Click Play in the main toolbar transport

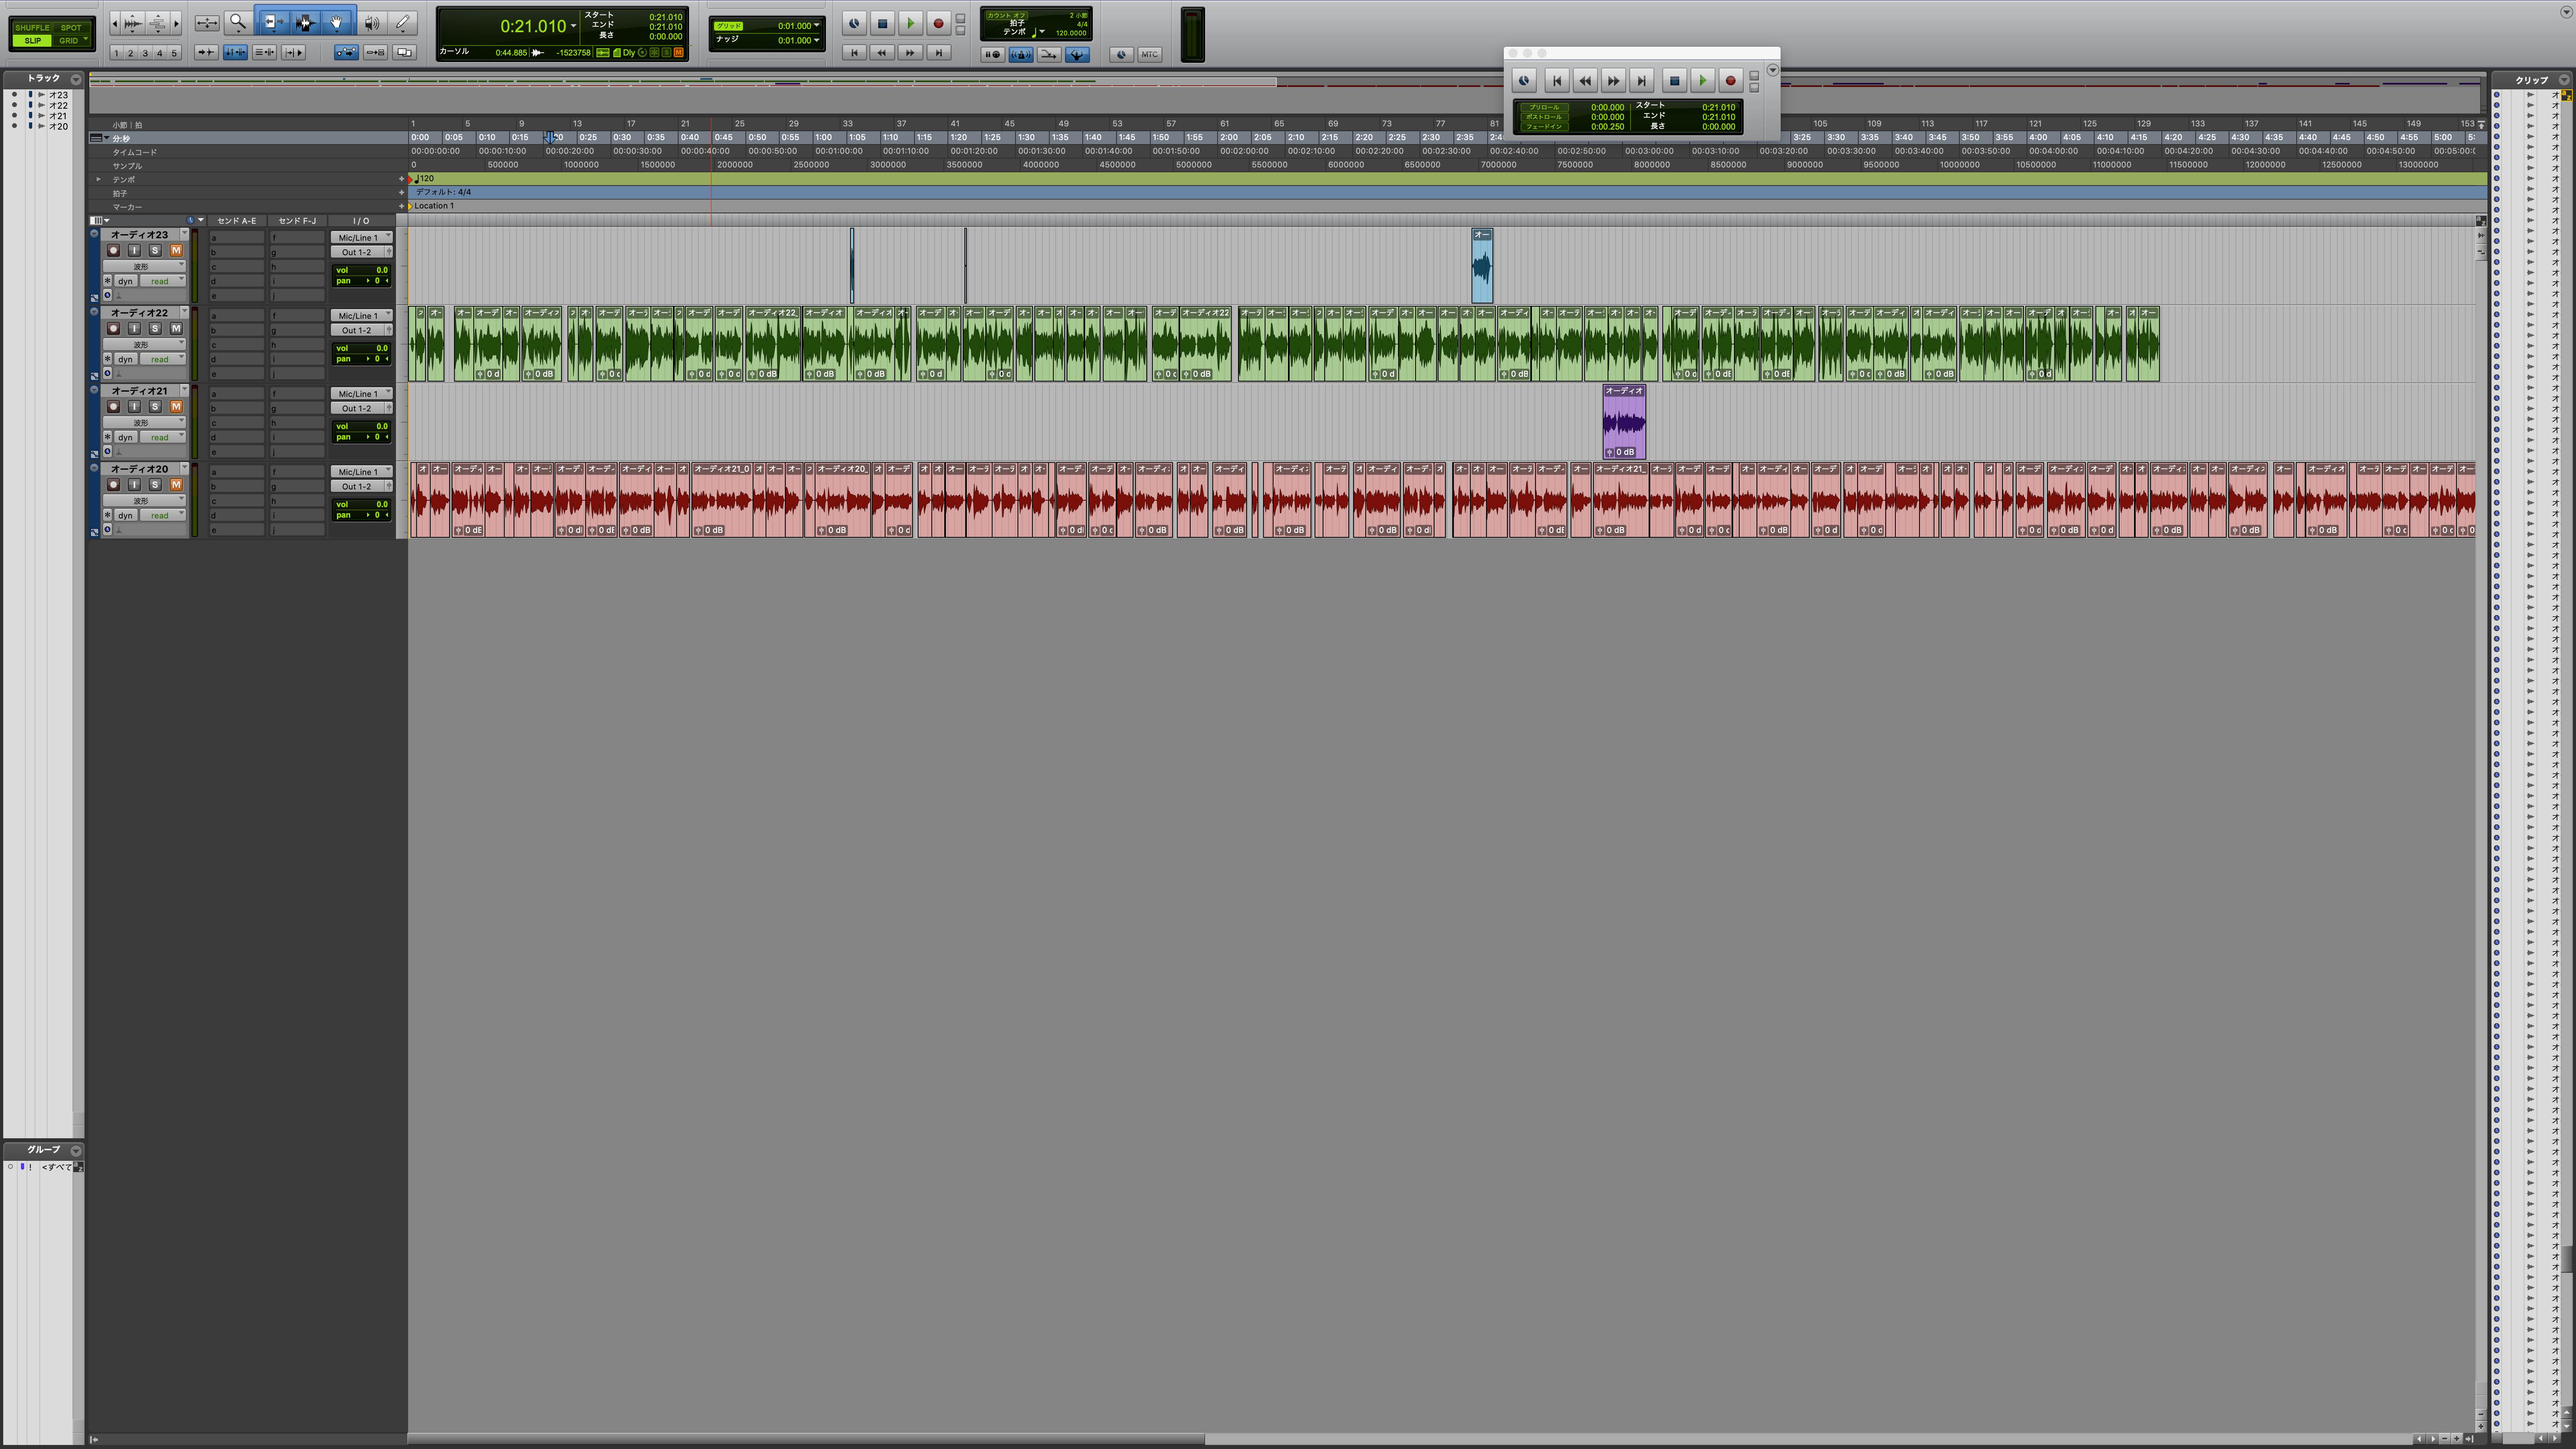point(910,23)
